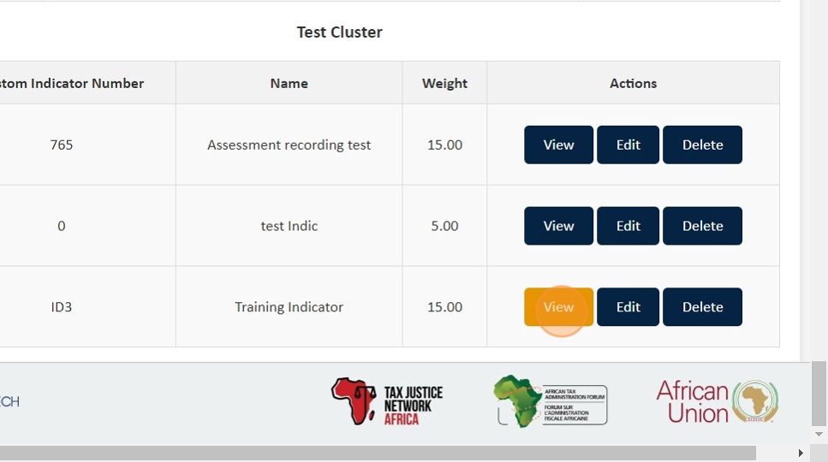View the Assessment recording test indicator
The width and height of the screenshot is (828, 462).
click(558, 145)
